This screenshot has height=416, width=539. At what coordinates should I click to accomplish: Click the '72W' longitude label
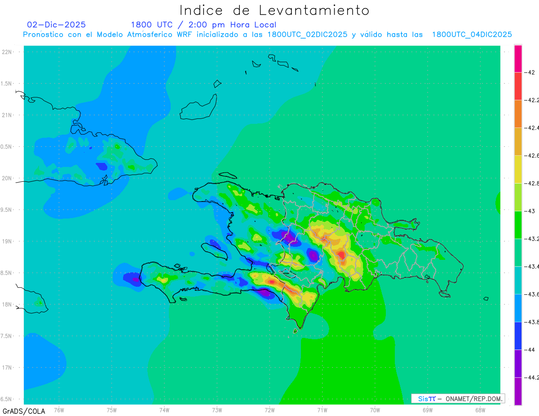[x=269, y=410]
